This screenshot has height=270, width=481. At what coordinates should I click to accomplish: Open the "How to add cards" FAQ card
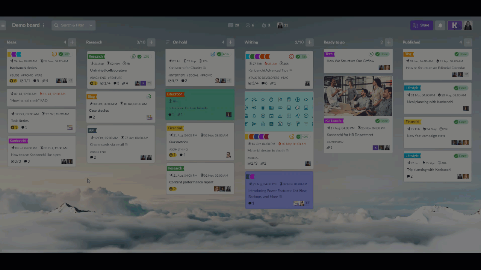coord(42,97)
